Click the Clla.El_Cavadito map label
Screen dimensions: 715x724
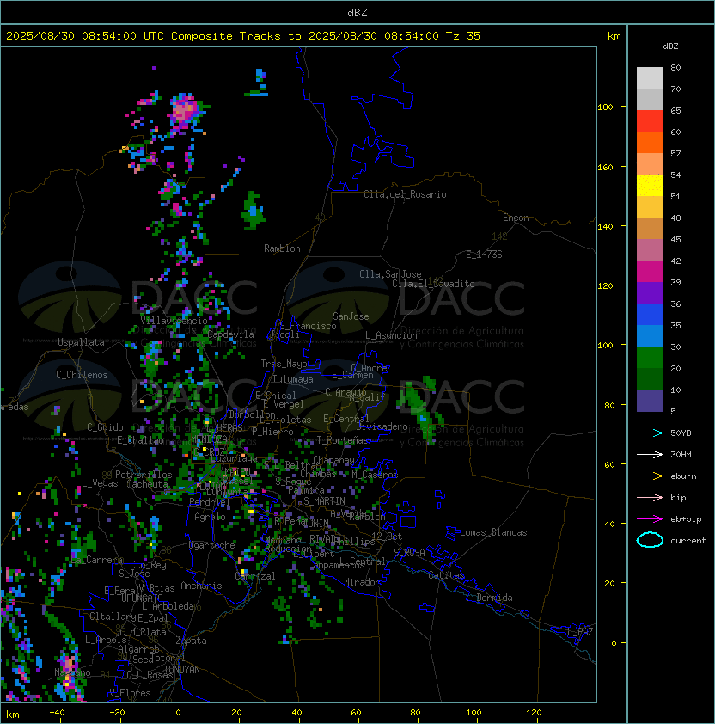pyautogui.click(x=433, y=284)
